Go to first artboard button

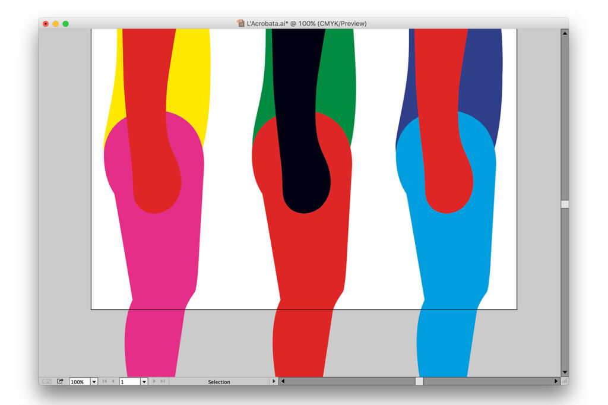coord(104,381)
